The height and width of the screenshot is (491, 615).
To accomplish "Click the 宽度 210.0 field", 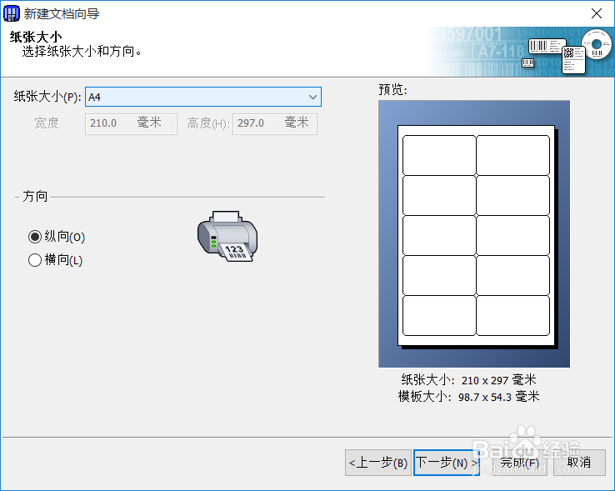I will pyautogui.click(x=131, y=123).
